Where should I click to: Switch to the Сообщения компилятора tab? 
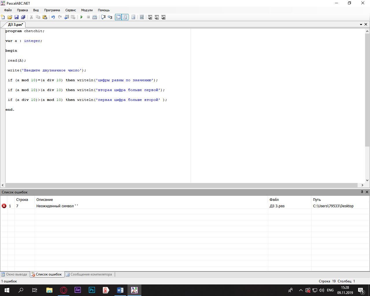[89, 274]
